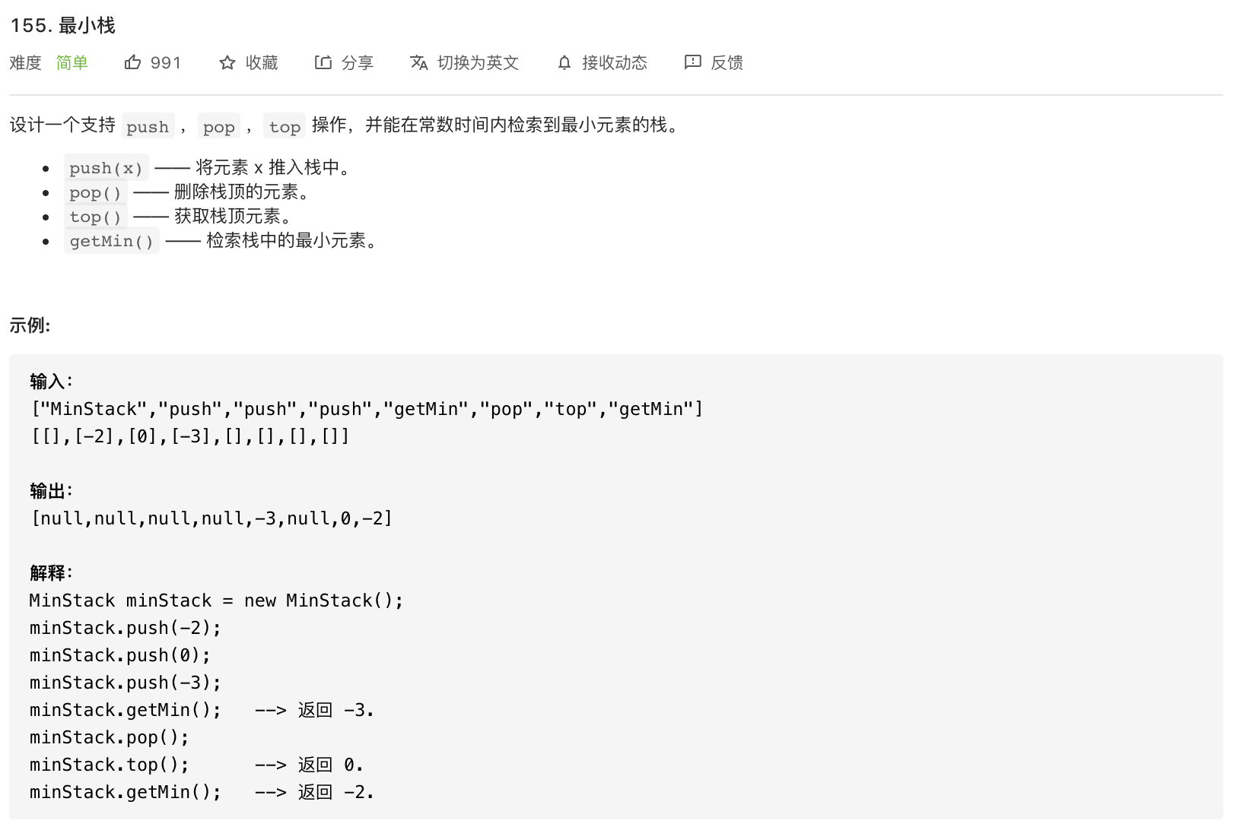Click the getMin() code item in list

112,241
